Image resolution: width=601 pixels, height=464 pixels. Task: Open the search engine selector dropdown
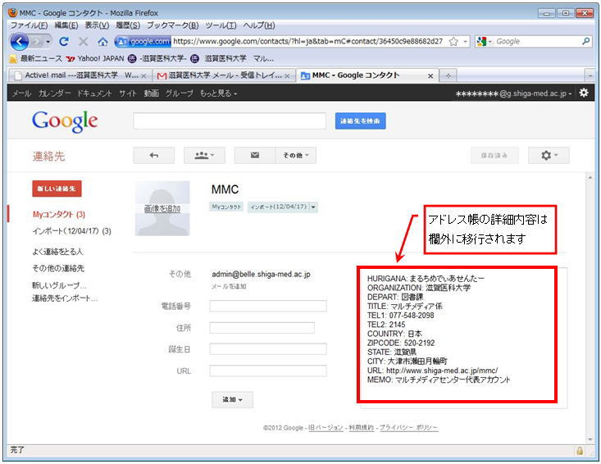click(485, 41)
